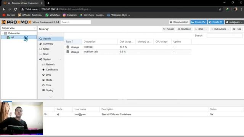Image resolution: width=244 pixels, height=137 pixels.
Task: Reload the browser page
Action: [15, 9]
